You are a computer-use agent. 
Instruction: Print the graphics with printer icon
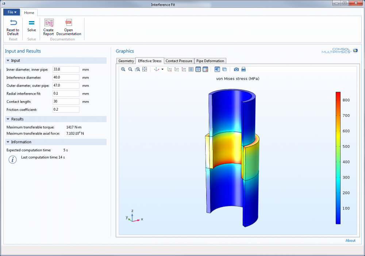tap(243, 69)
